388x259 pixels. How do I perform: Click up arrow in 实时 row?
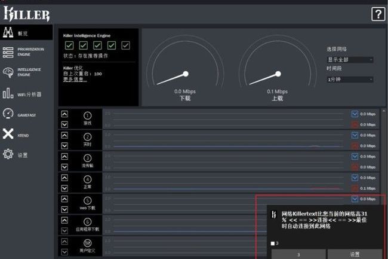pyautogui.click(x=64, y=135)
